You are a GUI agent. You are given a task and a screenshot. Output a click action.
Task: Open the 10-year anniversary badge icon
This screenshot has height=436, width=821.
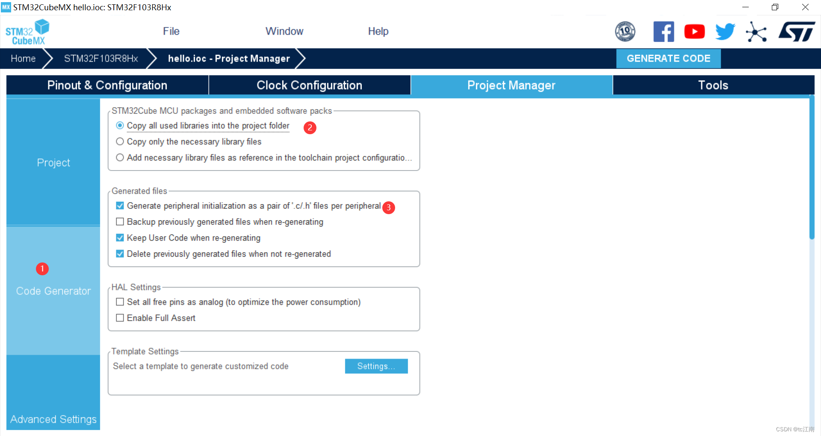625,32
